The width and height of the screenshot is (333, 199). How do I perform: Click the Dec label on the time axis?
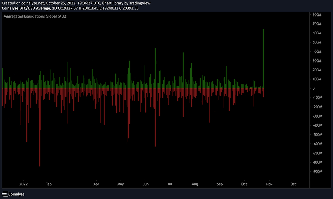click(x=294, y=184)
